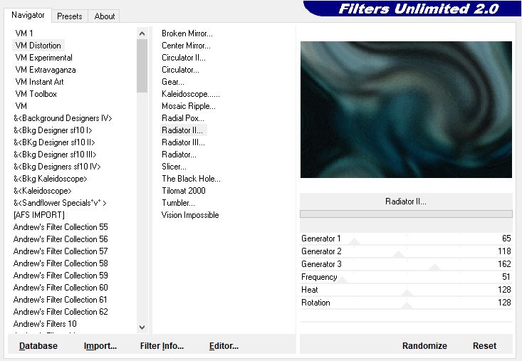Select VM Toolbox category
522x361 pixels.
[36, 94]
